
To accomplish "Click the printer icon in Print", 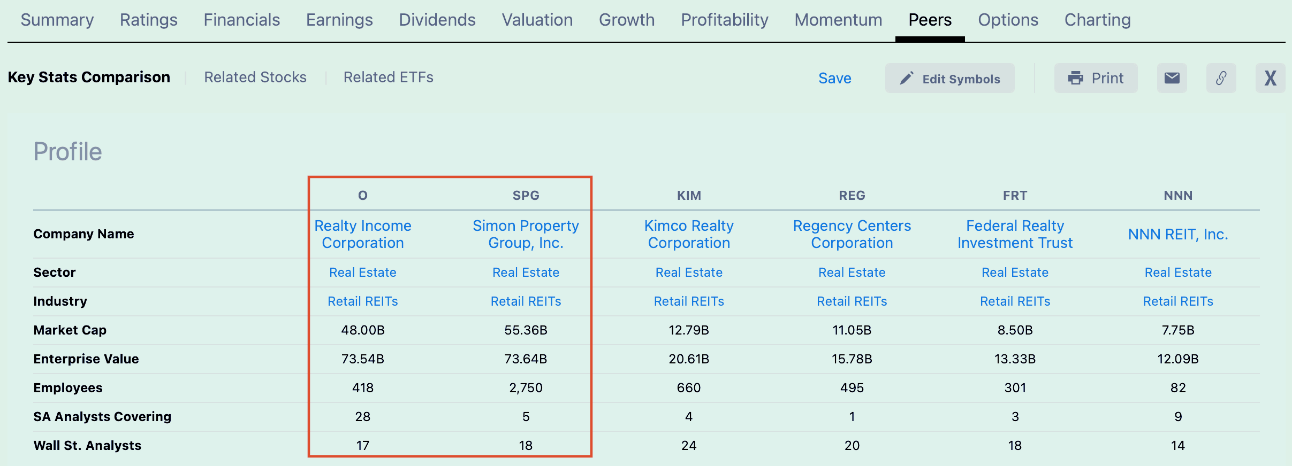I will [x=1075, y=78].
